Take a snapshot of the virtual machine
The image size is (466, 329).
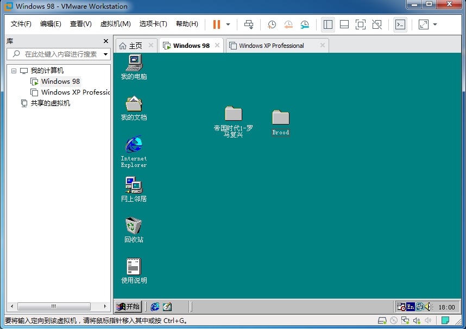pyautogui.click(x=272, y=24)
